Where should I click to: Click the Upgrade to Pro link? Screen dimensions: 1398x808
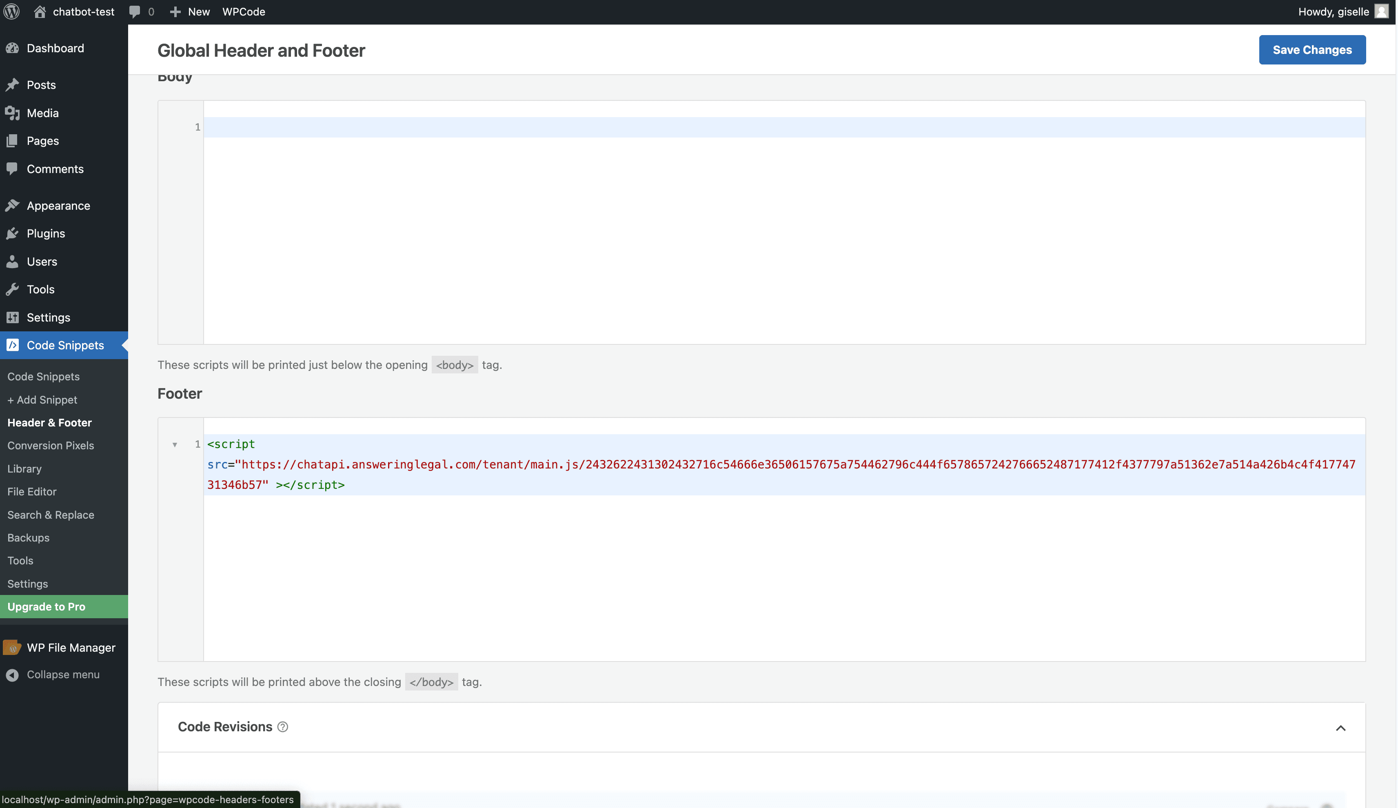47,606
